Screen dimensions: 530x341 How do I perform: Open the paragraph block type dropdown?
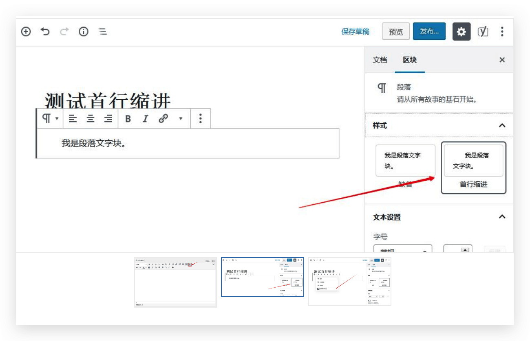point(51,119)
